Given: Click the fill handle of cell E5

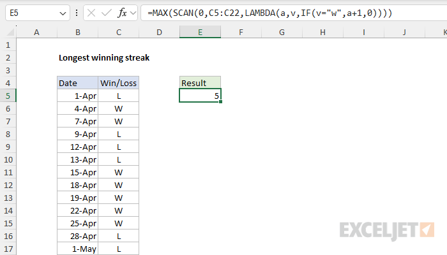Looking at the screenshot, I should point(221,101).
